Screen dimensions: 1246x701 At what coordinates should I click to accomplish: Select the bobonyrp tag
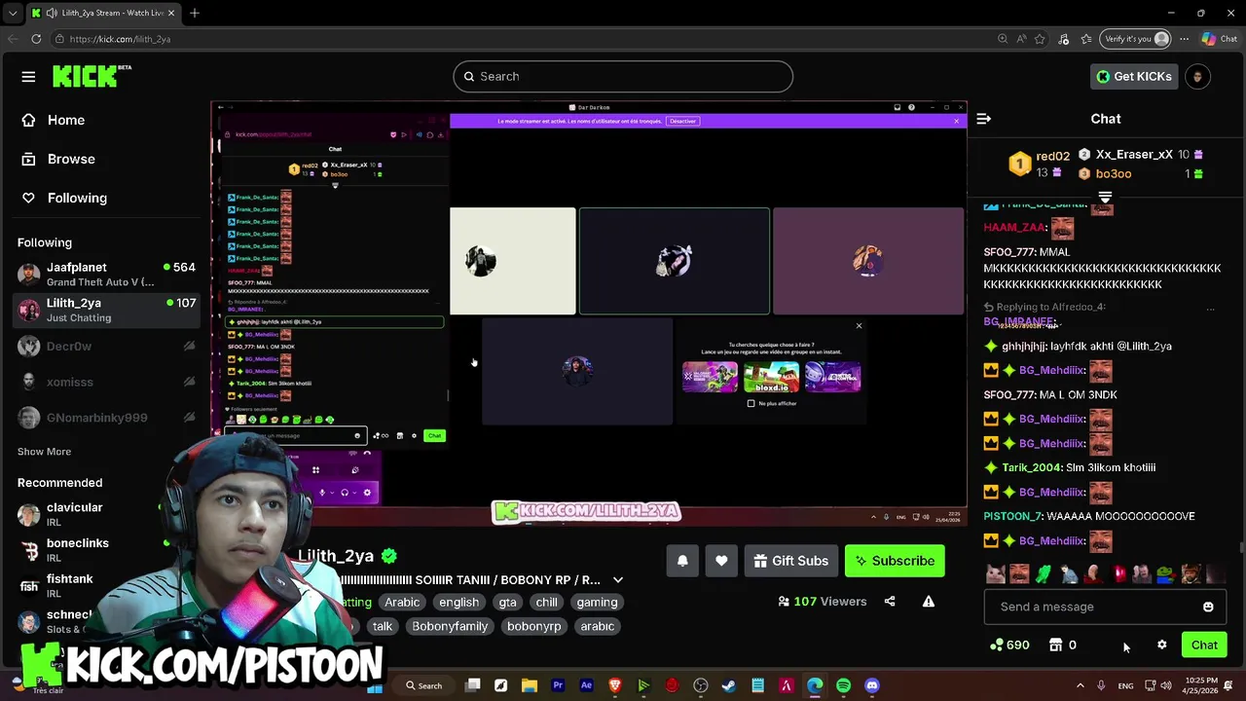[534, 627]
